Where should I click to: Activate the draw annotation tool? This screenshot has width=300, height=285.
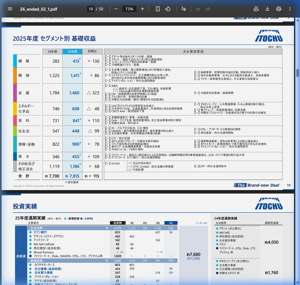(x=184, y=9)
